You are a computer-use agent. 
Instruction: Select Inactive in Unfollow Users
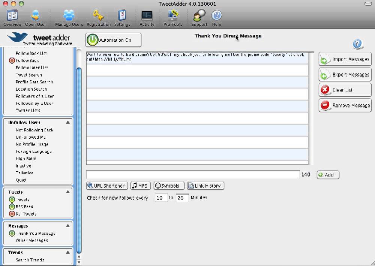(x=23, y=166)
